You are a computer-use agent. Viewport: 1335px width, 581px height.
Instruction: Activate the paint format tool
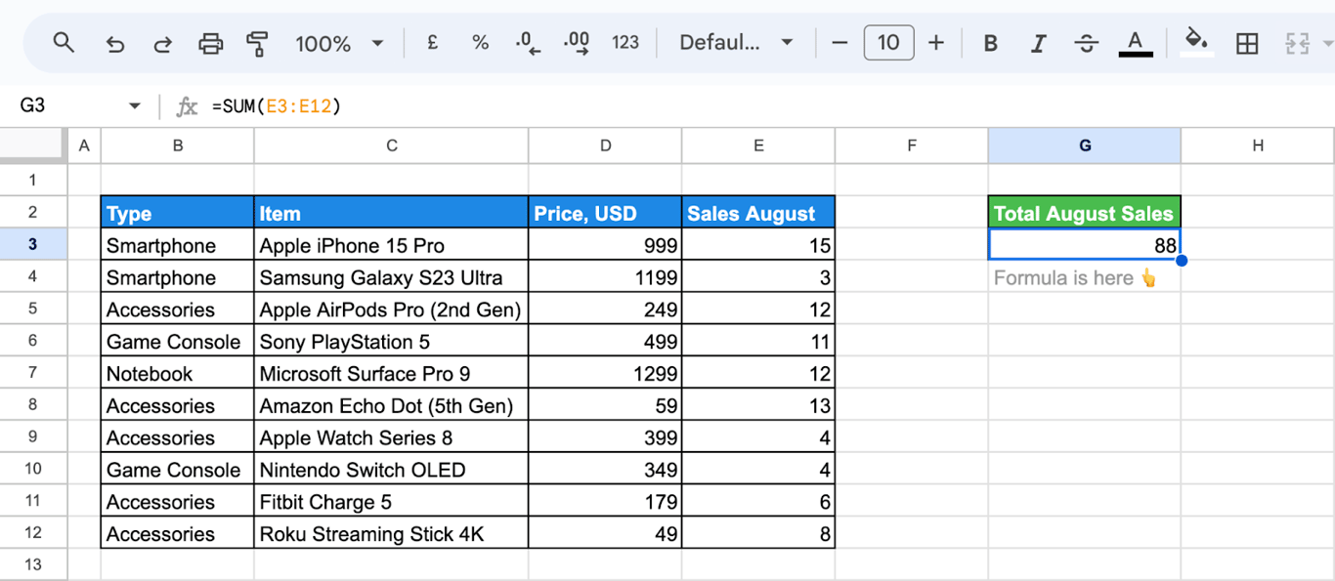pos(257,43)
